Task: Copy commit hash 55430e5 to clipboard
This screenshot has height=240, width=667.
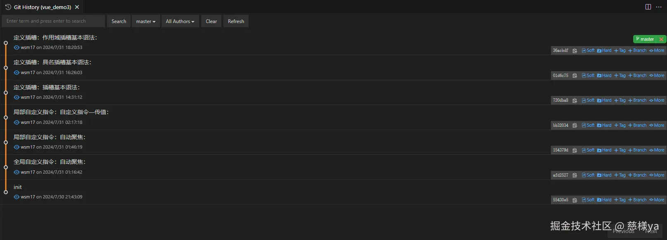Action: coord(574,200)
